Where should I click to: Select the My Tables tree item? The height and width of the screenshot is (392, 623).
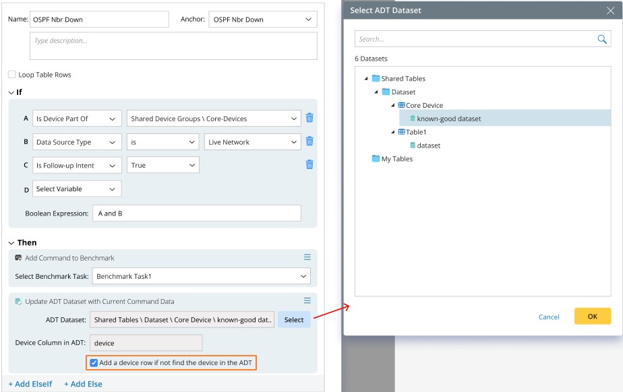click(396, 159)
